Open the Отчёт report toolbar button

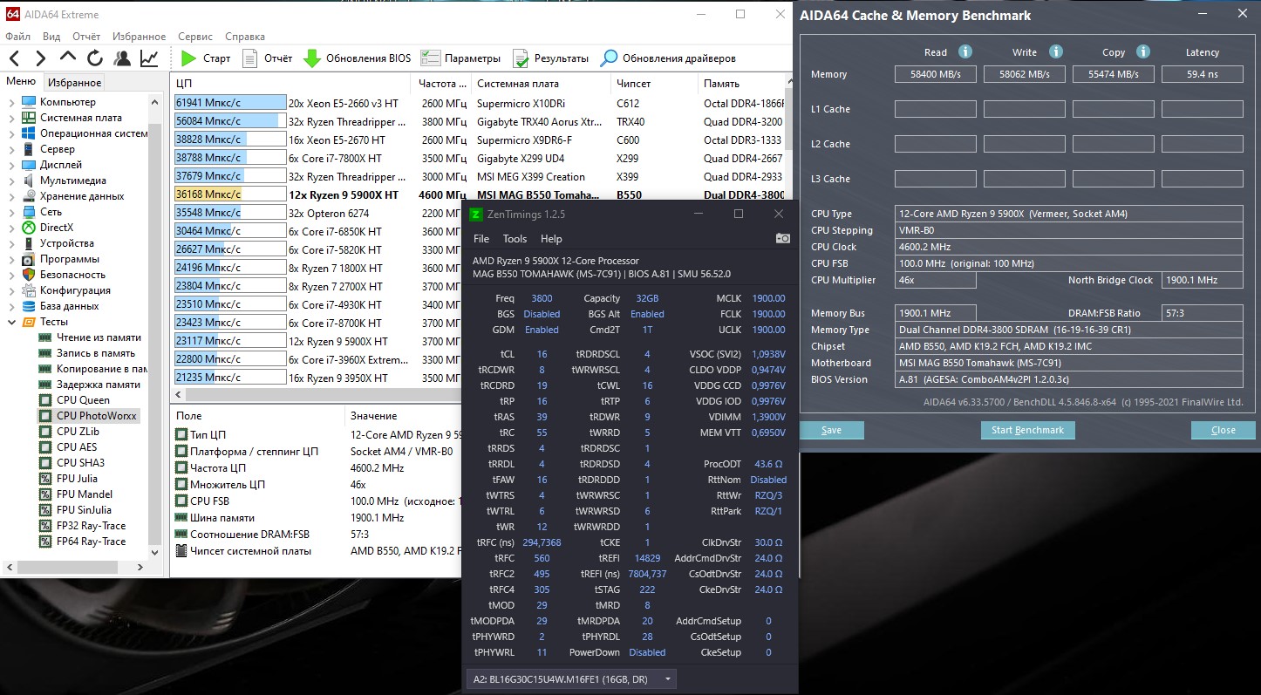[267, 58]
